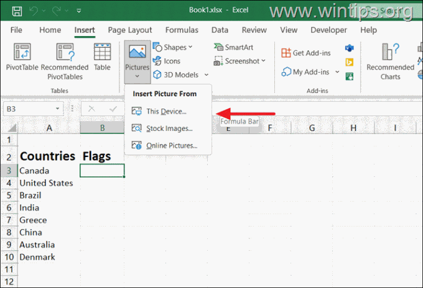Click the PivotTable icon
The width and height of the screenshot is (423, 288).
point(22,53)
